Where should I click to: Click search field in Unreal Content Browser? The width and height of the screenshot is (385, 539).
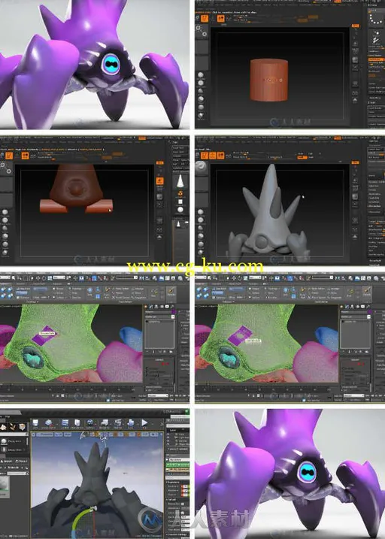pos(17,474)
